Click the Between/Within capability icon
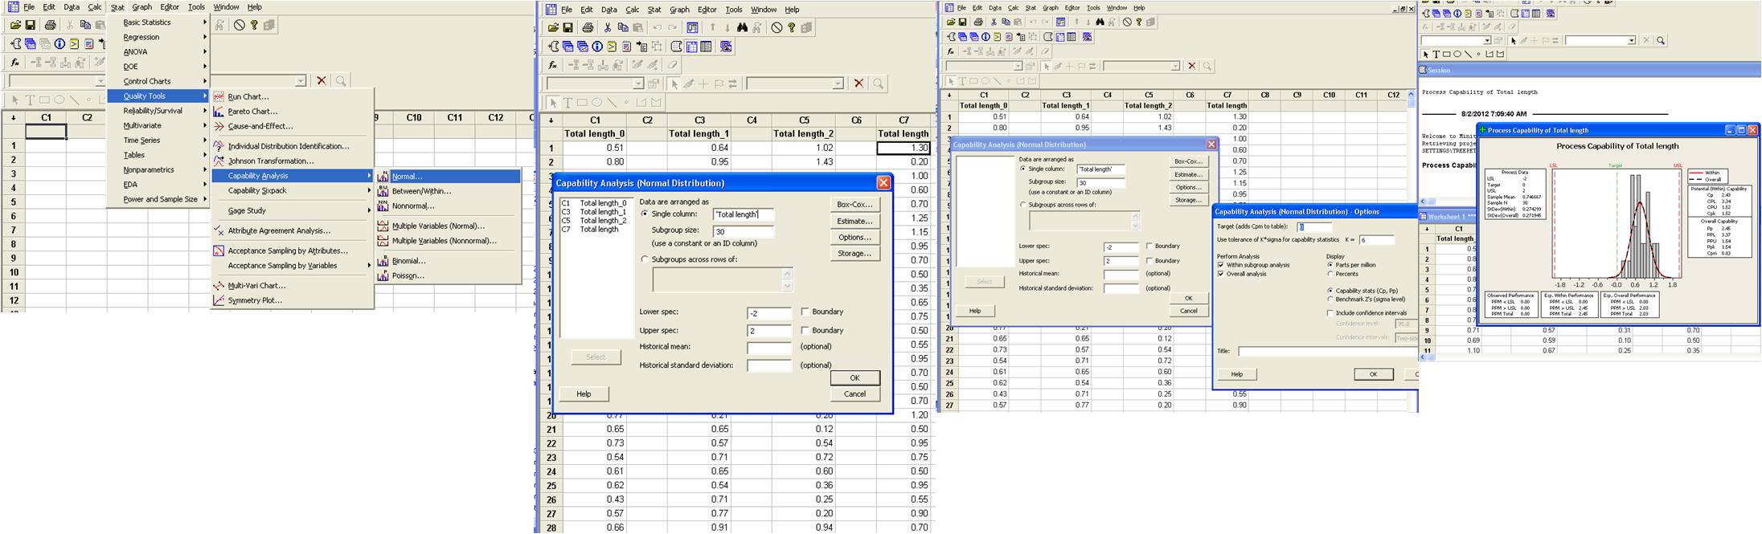Screen dimensions: 1762x534 383,191
